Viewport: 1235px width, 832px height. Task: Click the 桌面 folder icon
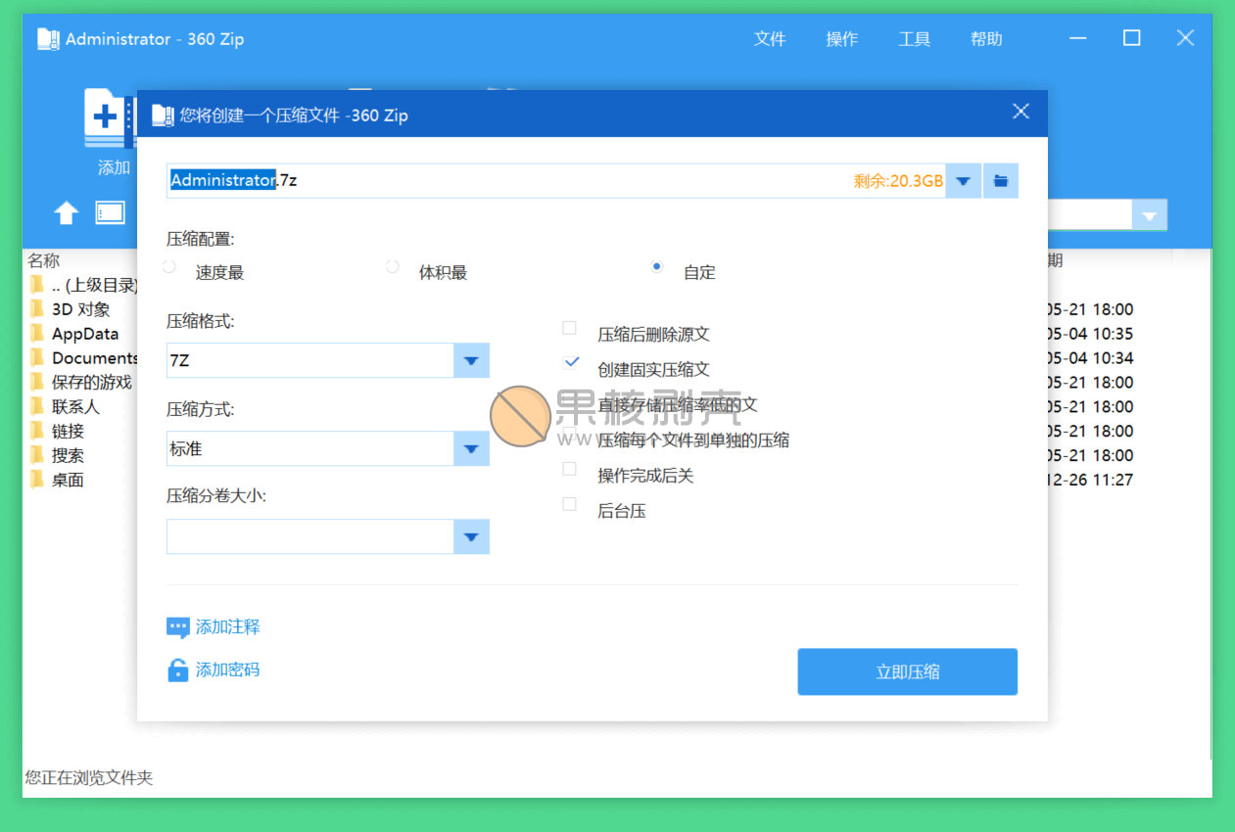(x=37, y=480)
